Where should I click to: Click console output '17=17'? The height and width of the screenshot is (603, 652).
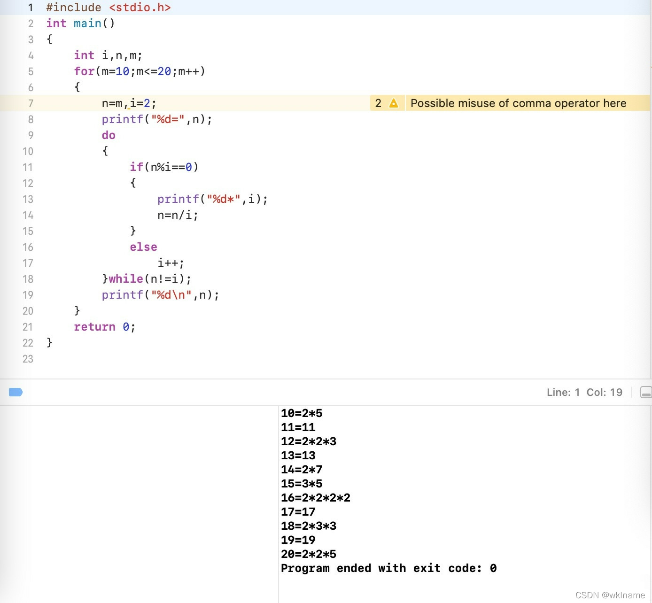coord(298,512)
